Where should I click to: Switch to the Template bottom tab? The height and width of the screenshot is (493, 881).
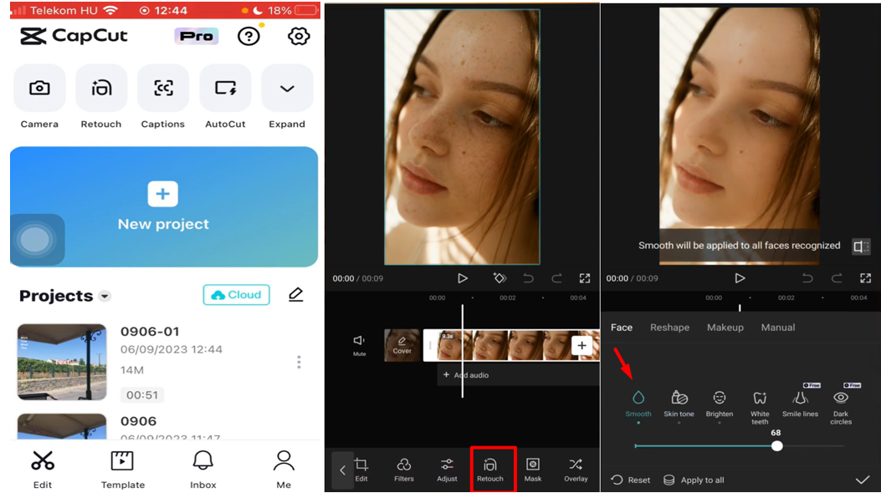click(122, 470)
